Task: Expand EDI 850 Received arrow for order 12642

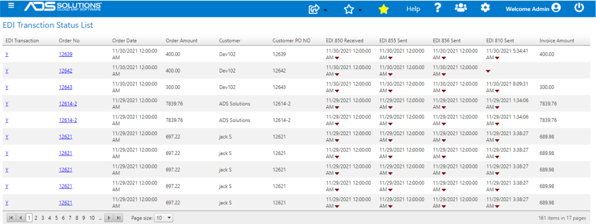Action: tap(337, 75)
